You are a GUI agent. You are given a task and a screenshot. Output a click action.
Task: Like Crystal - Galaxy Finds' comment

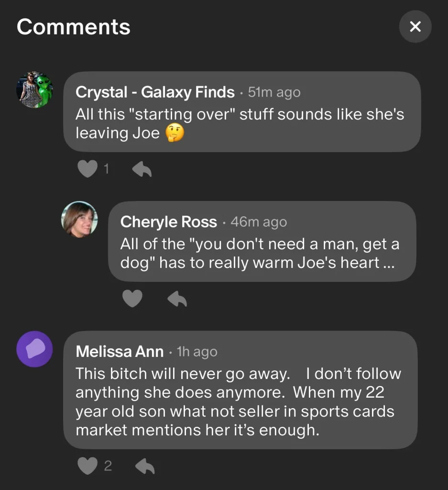click(87, 168)
